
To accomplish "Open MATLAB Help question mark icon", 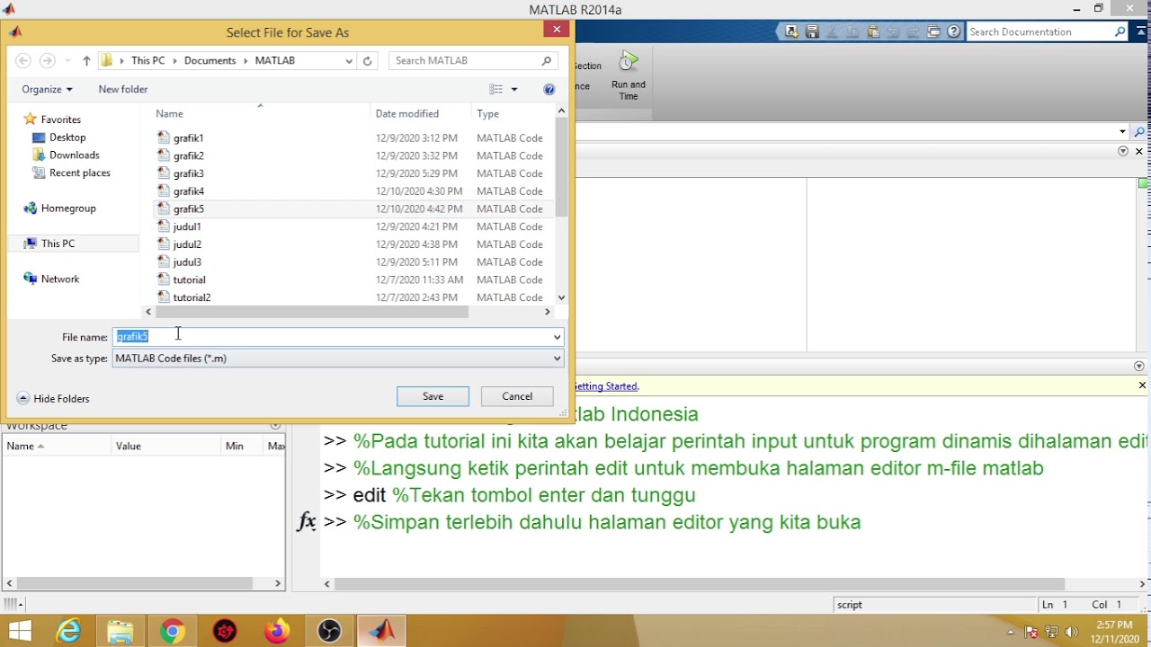I will tap(954, 31).
